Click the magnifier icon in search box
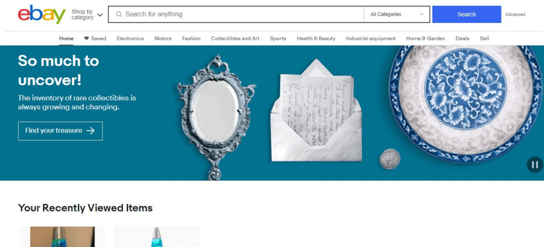The width and height of the screenshot is (544, 247). tap(119, 14)
